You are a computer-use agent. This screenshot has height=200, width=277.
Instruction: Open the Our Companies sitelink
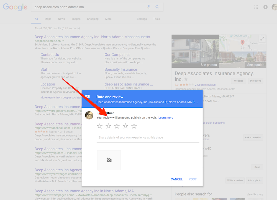pyautogui.click(x=117, y=55)
